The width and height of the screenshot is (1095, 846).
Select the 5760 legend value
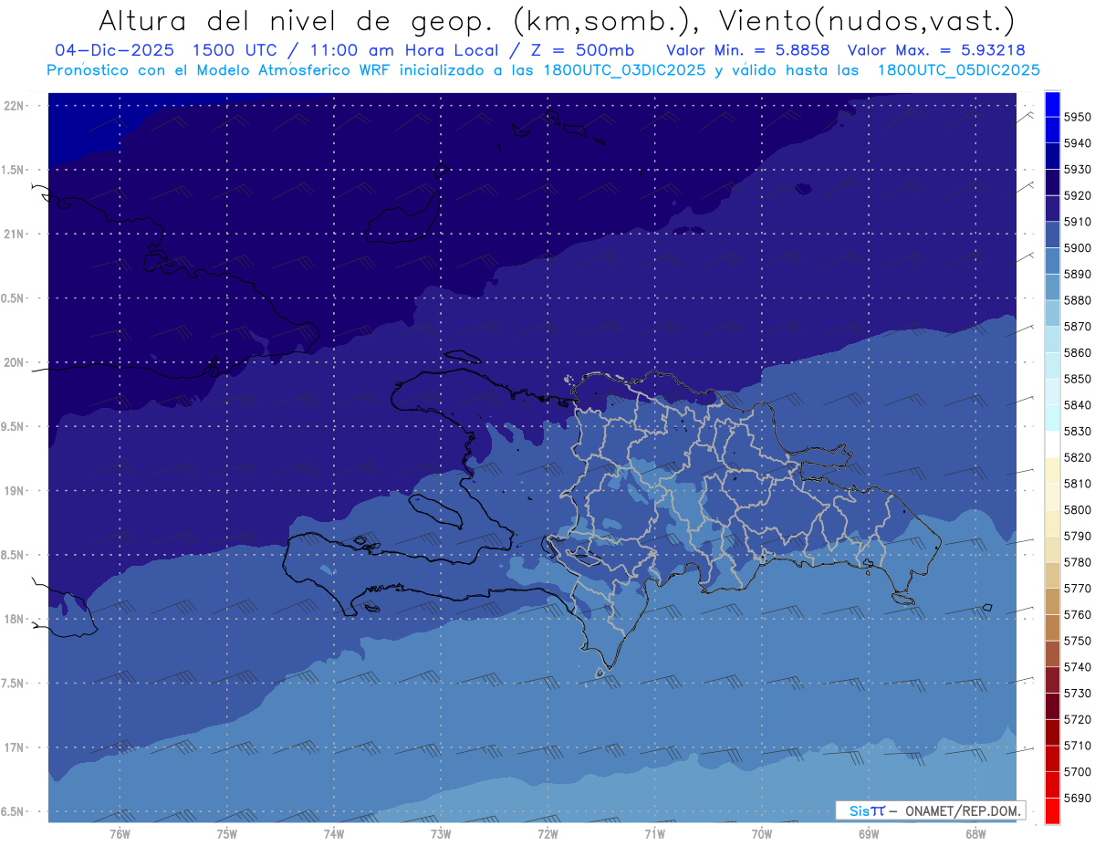coord(1078,615)
